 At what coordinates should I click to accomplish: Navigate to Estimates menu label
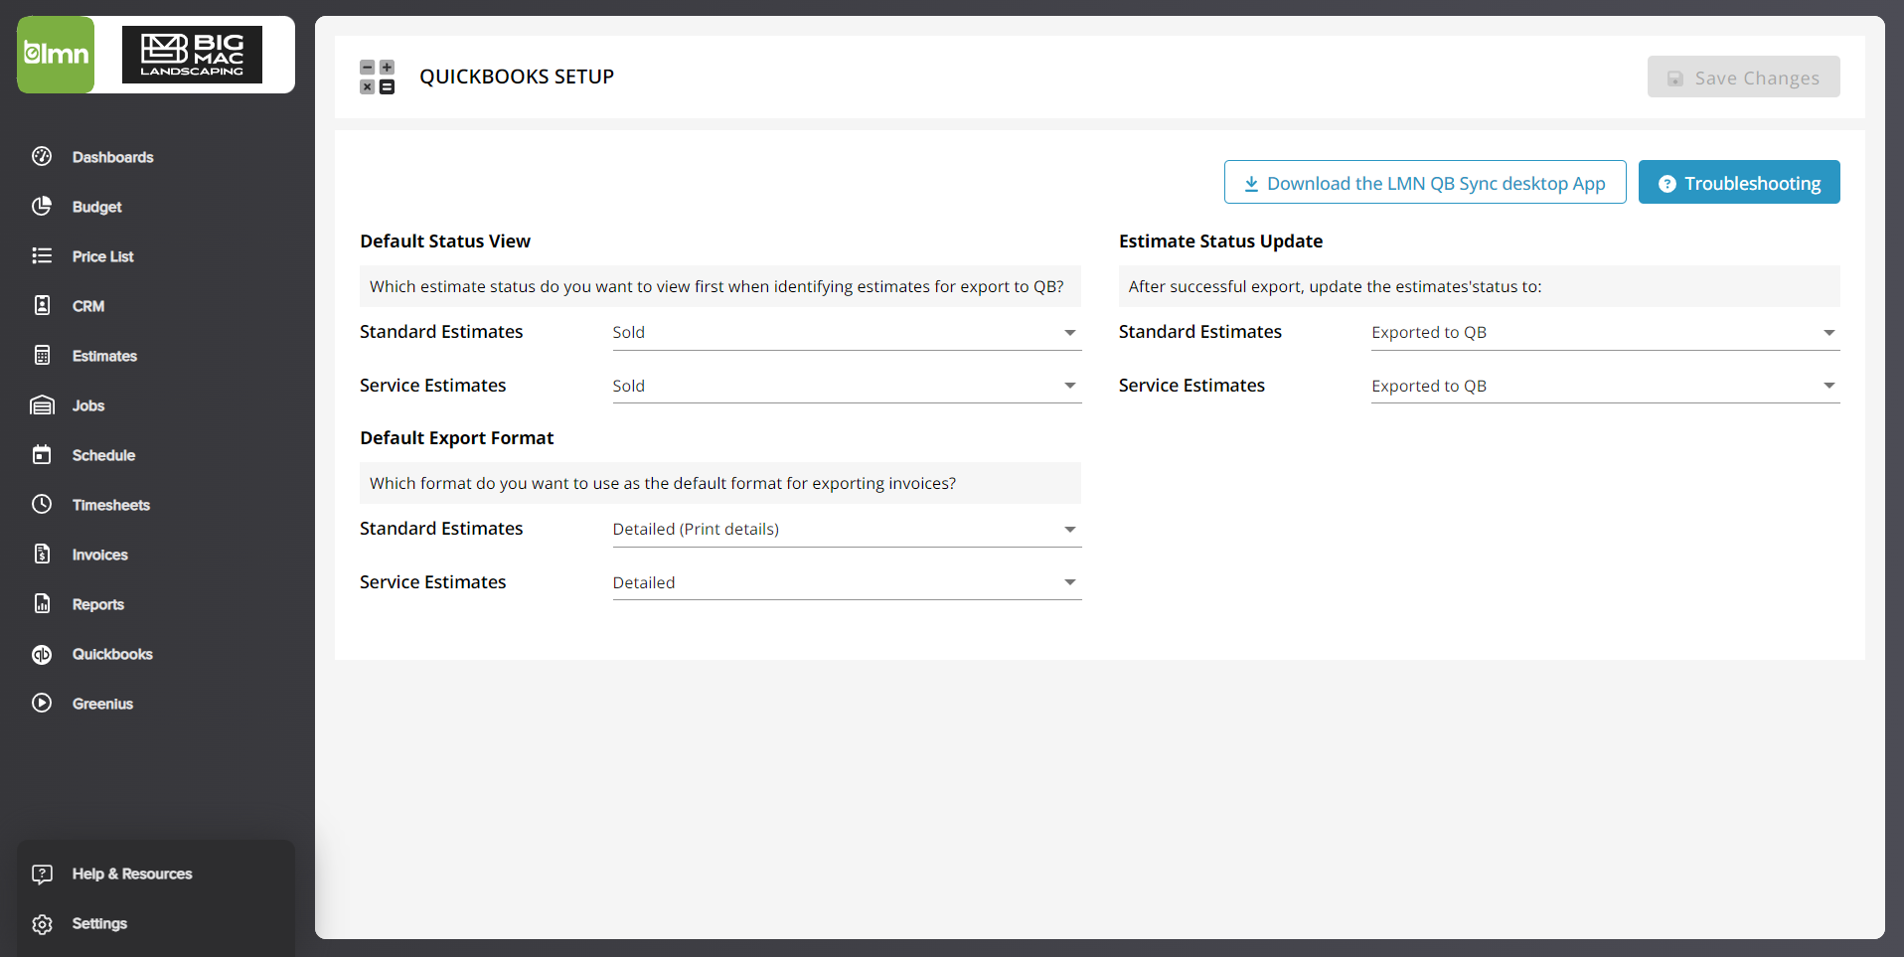104,356
